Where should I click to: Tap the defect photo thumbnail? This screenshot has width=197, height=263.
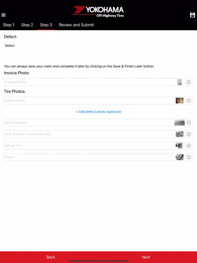(x=180, y=101)
